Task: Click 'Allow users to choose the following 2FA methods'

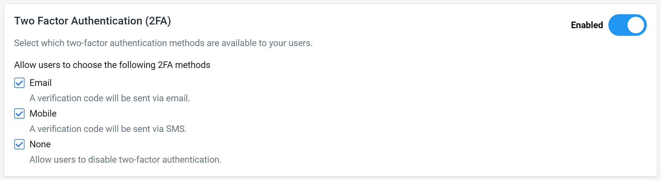Action: click(x=112, y=65)
